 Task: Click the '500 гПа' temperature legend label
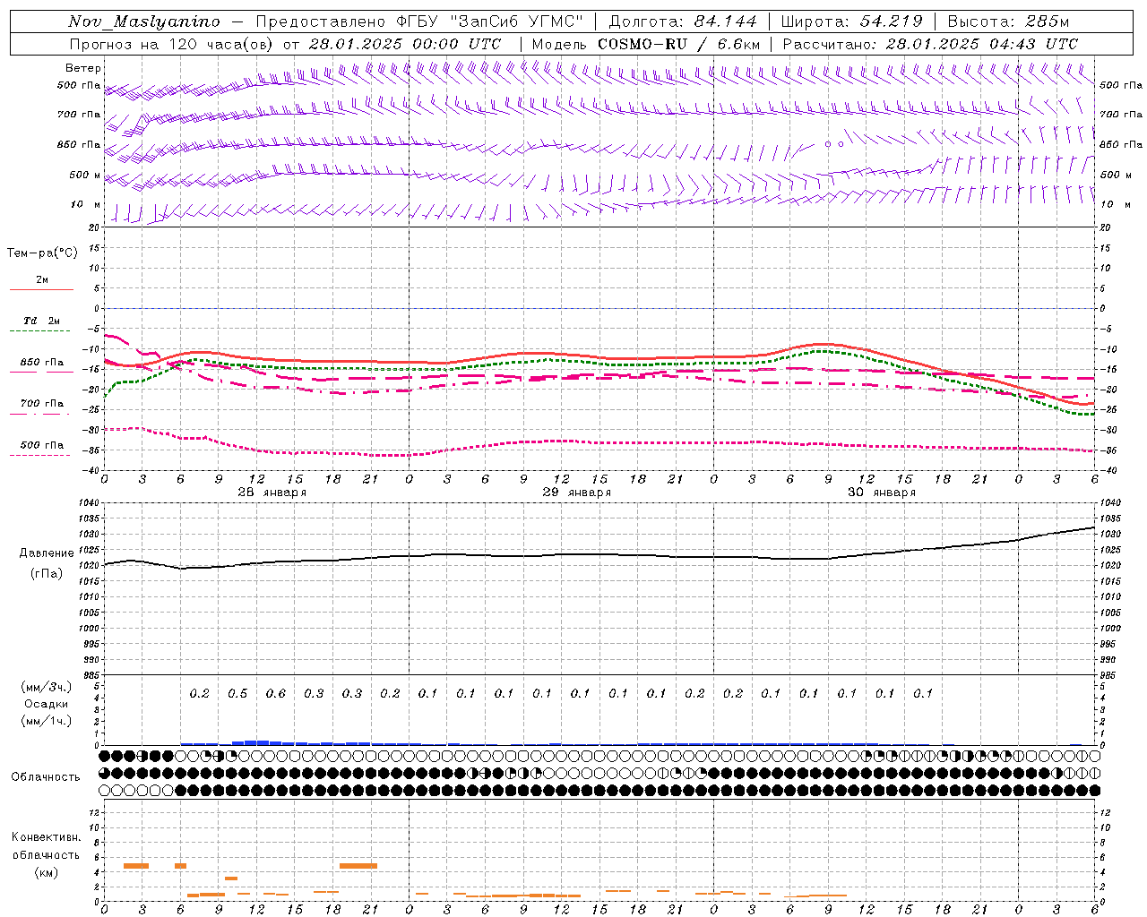click(42, 445)
